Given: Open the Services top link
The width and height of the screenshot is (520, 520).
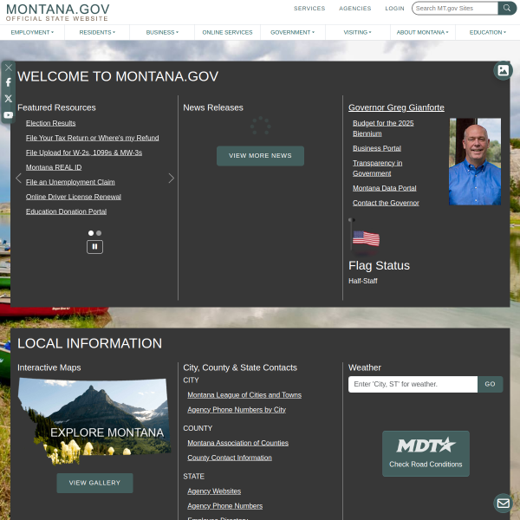Looking at the screenshot, I should 309,9.
